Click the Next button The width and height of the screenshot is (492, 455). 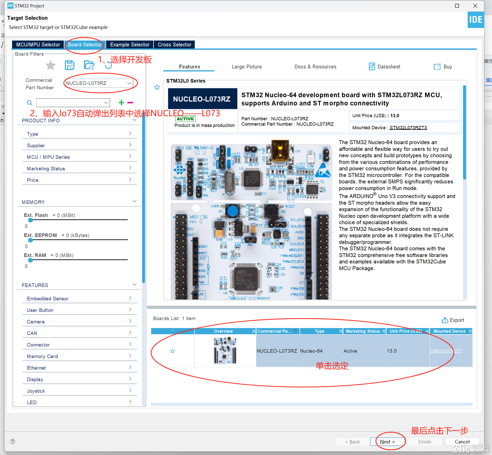[x=387, y=442]
